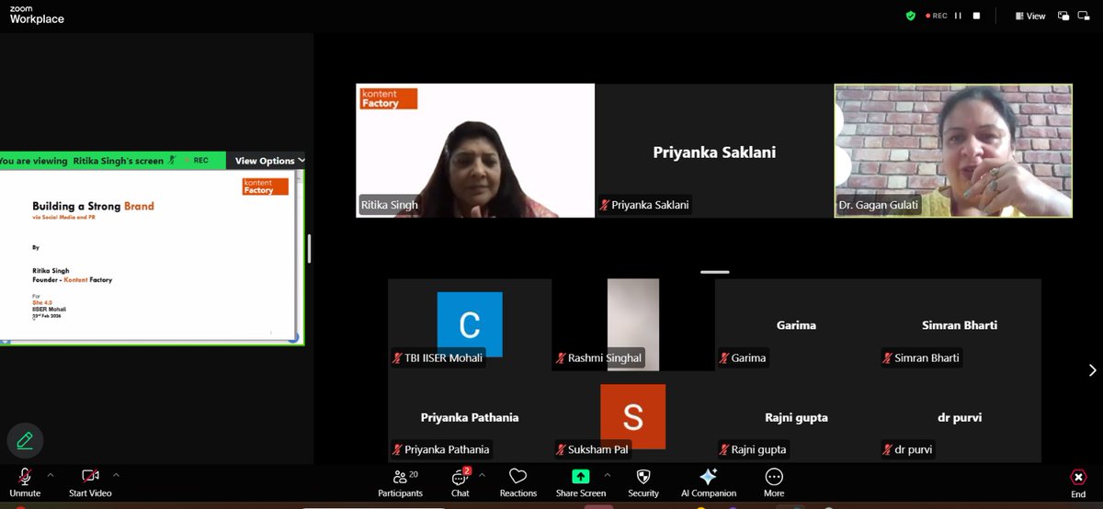Viewport: 1103px width, 509px height.
Task: Expand chat options arrow beside Chat
Action: (482, 475)
